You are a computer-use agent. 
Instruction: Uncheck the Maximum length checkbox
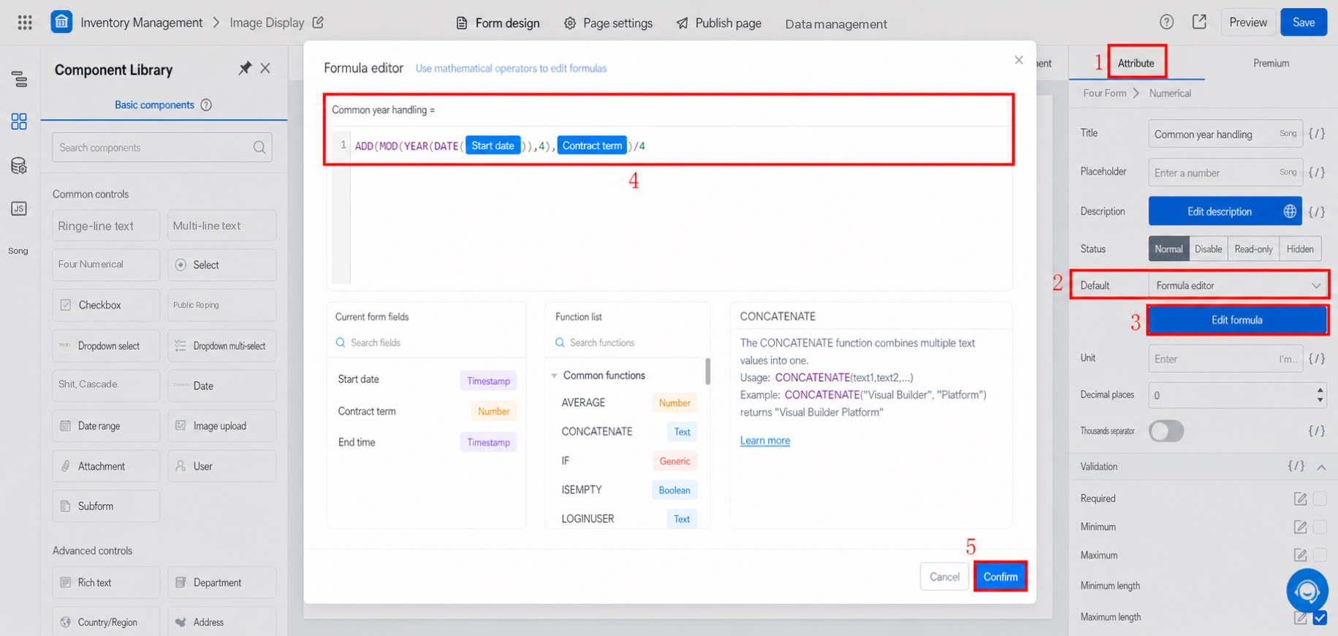1319,618
